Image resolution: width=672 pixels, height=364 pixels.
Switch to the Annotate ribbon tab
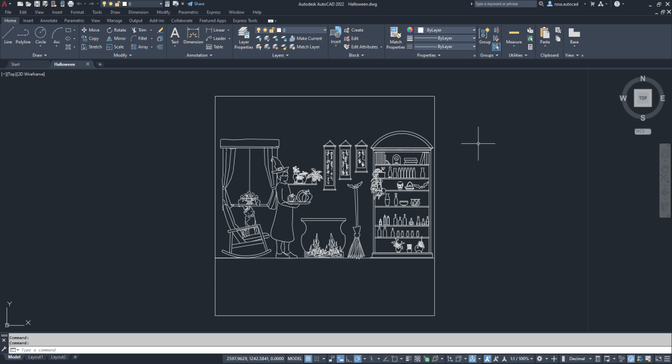point(49,20)
